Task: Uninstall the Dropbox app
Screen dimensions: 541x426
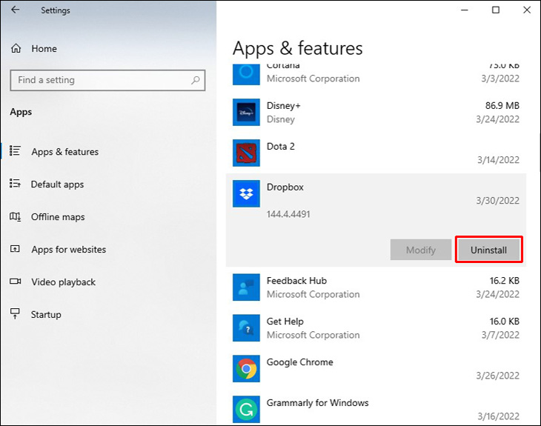Action: coord(488,250)
